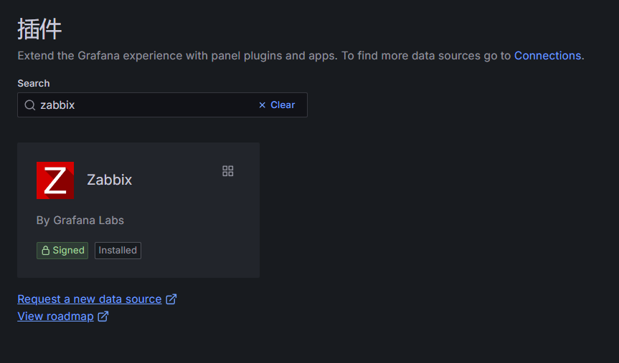The width and height of the screenshot is (619, 363).
Task: Focus the plugin search input field
Action: tap(162, 105)
